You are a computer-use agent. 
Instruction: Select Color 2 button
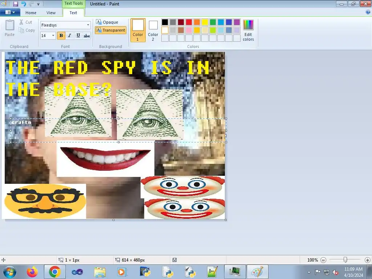click(x=153, y=30)
